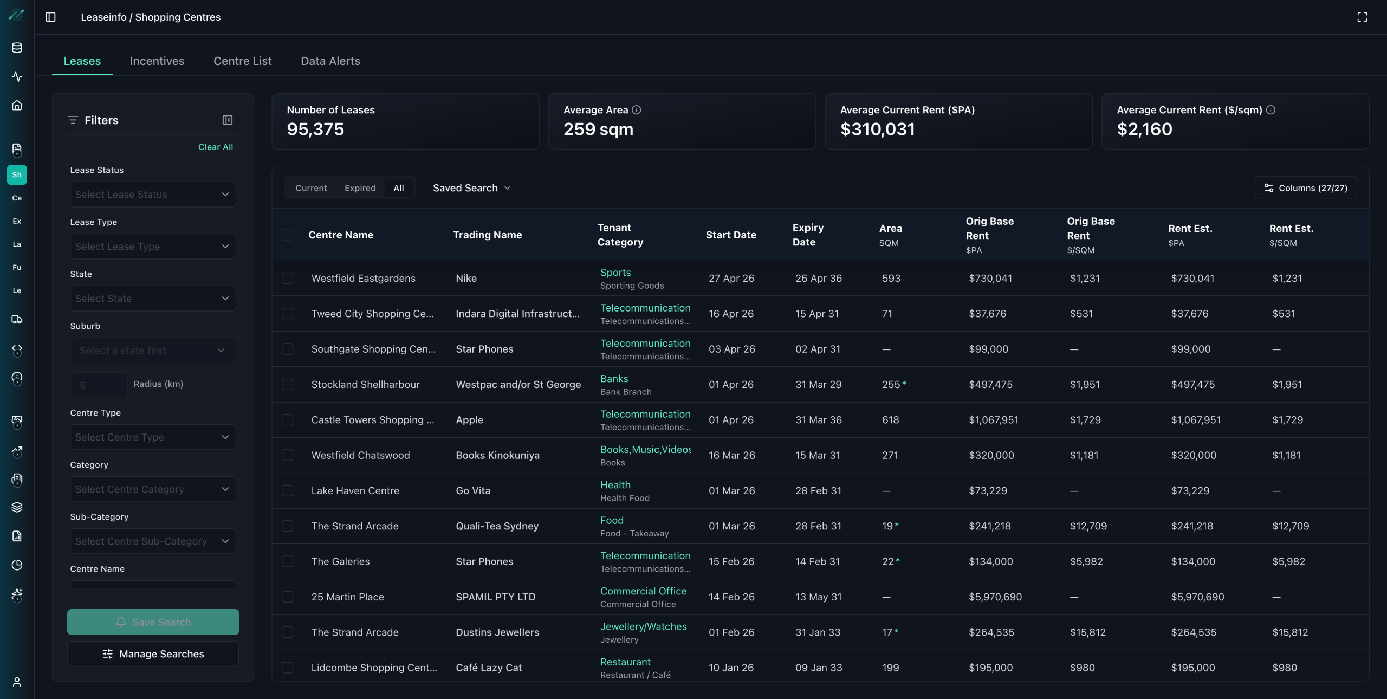Image resolution: width=1387 pixels, height=699 pixels.
Task: Toggle the sidebar panel icon beside the breadcrumb
Action: (50, 17)
